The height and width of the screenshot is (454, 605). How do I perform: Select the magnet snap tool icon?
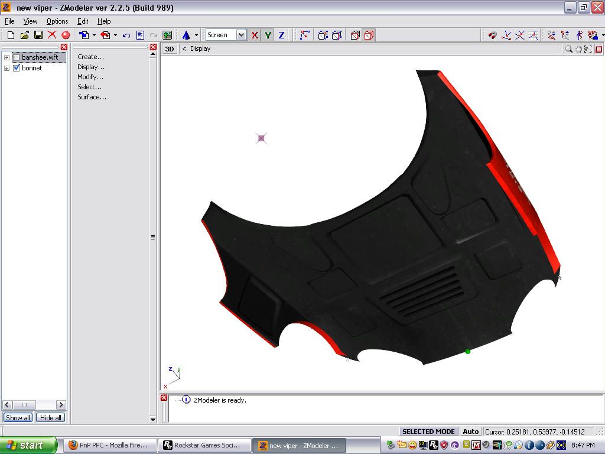pyautogui.click(x=493, y=35)
